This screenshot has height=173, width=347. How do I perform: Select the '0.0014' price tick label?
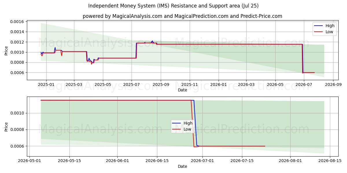tap(18, 32)
